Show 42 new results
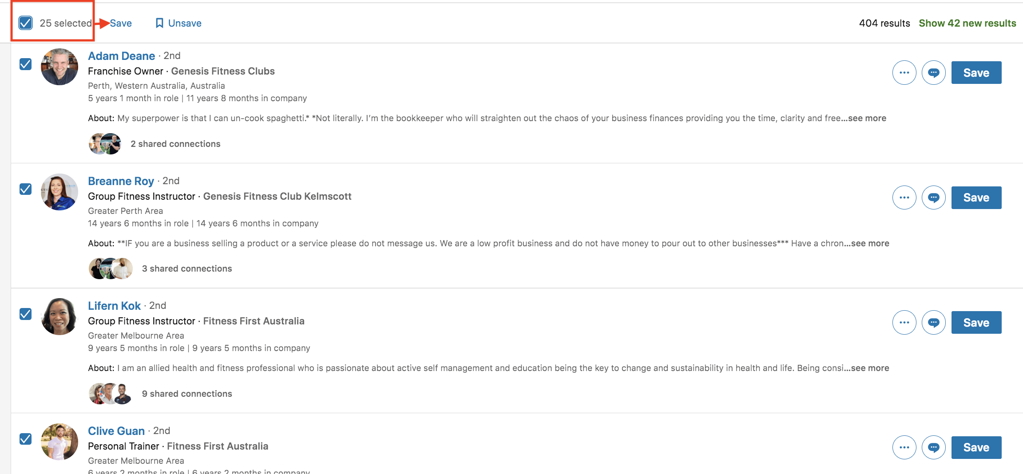The width and height of the screenshot is (1023, 474). (967, 23)
